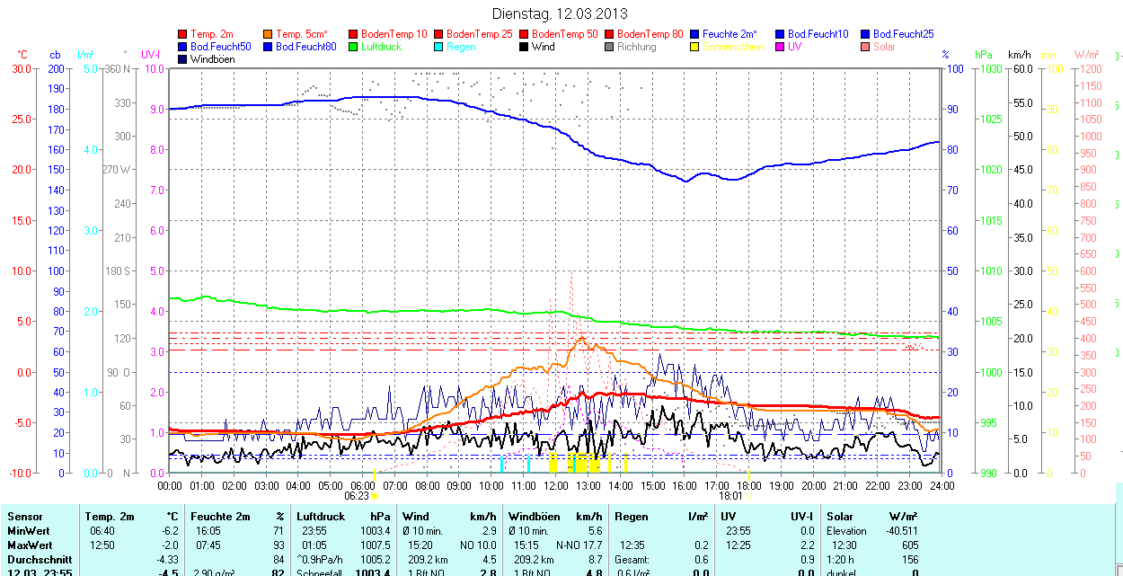Select the green Luftdruck legend square
The image size is (1123, 576).
[x=354, y=47]
